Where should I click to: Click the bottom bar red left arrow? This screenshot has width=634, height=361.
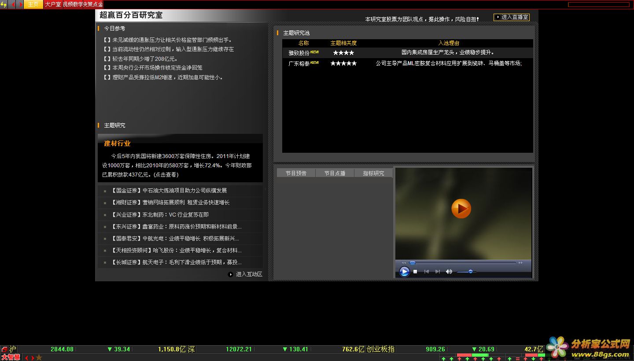pyautogui.click(x=26, y=357)
